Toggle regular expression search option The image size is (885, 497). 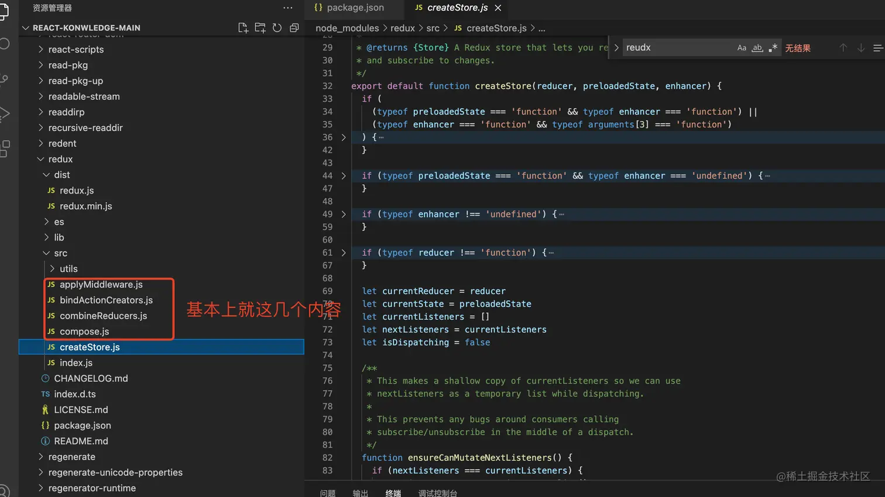(773, 48)
